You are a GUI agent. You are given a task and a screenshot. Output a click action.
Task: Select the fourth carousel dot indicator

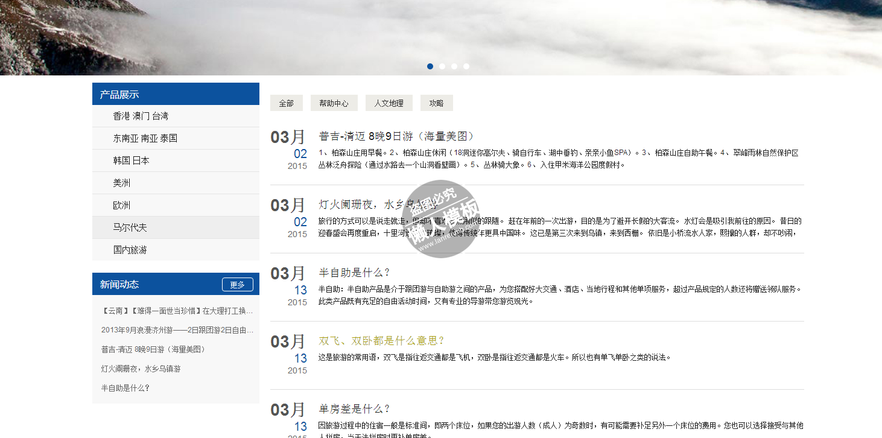click(x=466, y=66)
